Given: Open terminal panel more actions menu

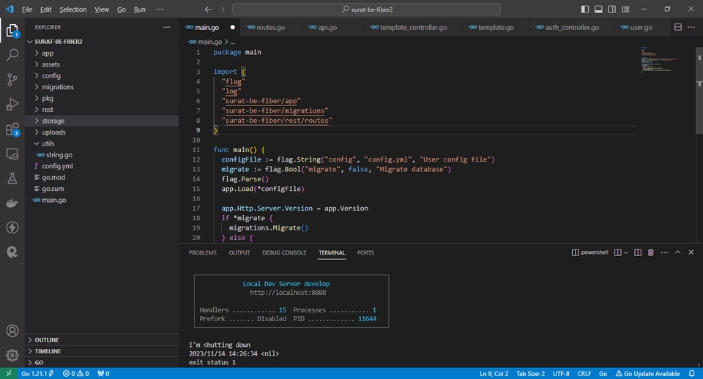Looking at the screenshot, I should click(664, 252).
